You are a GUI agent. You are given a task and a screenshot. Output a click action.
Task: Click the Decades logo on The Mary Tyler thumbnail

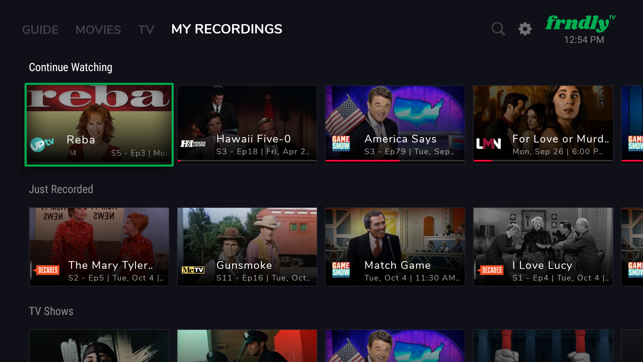click(x=47, y=270)
